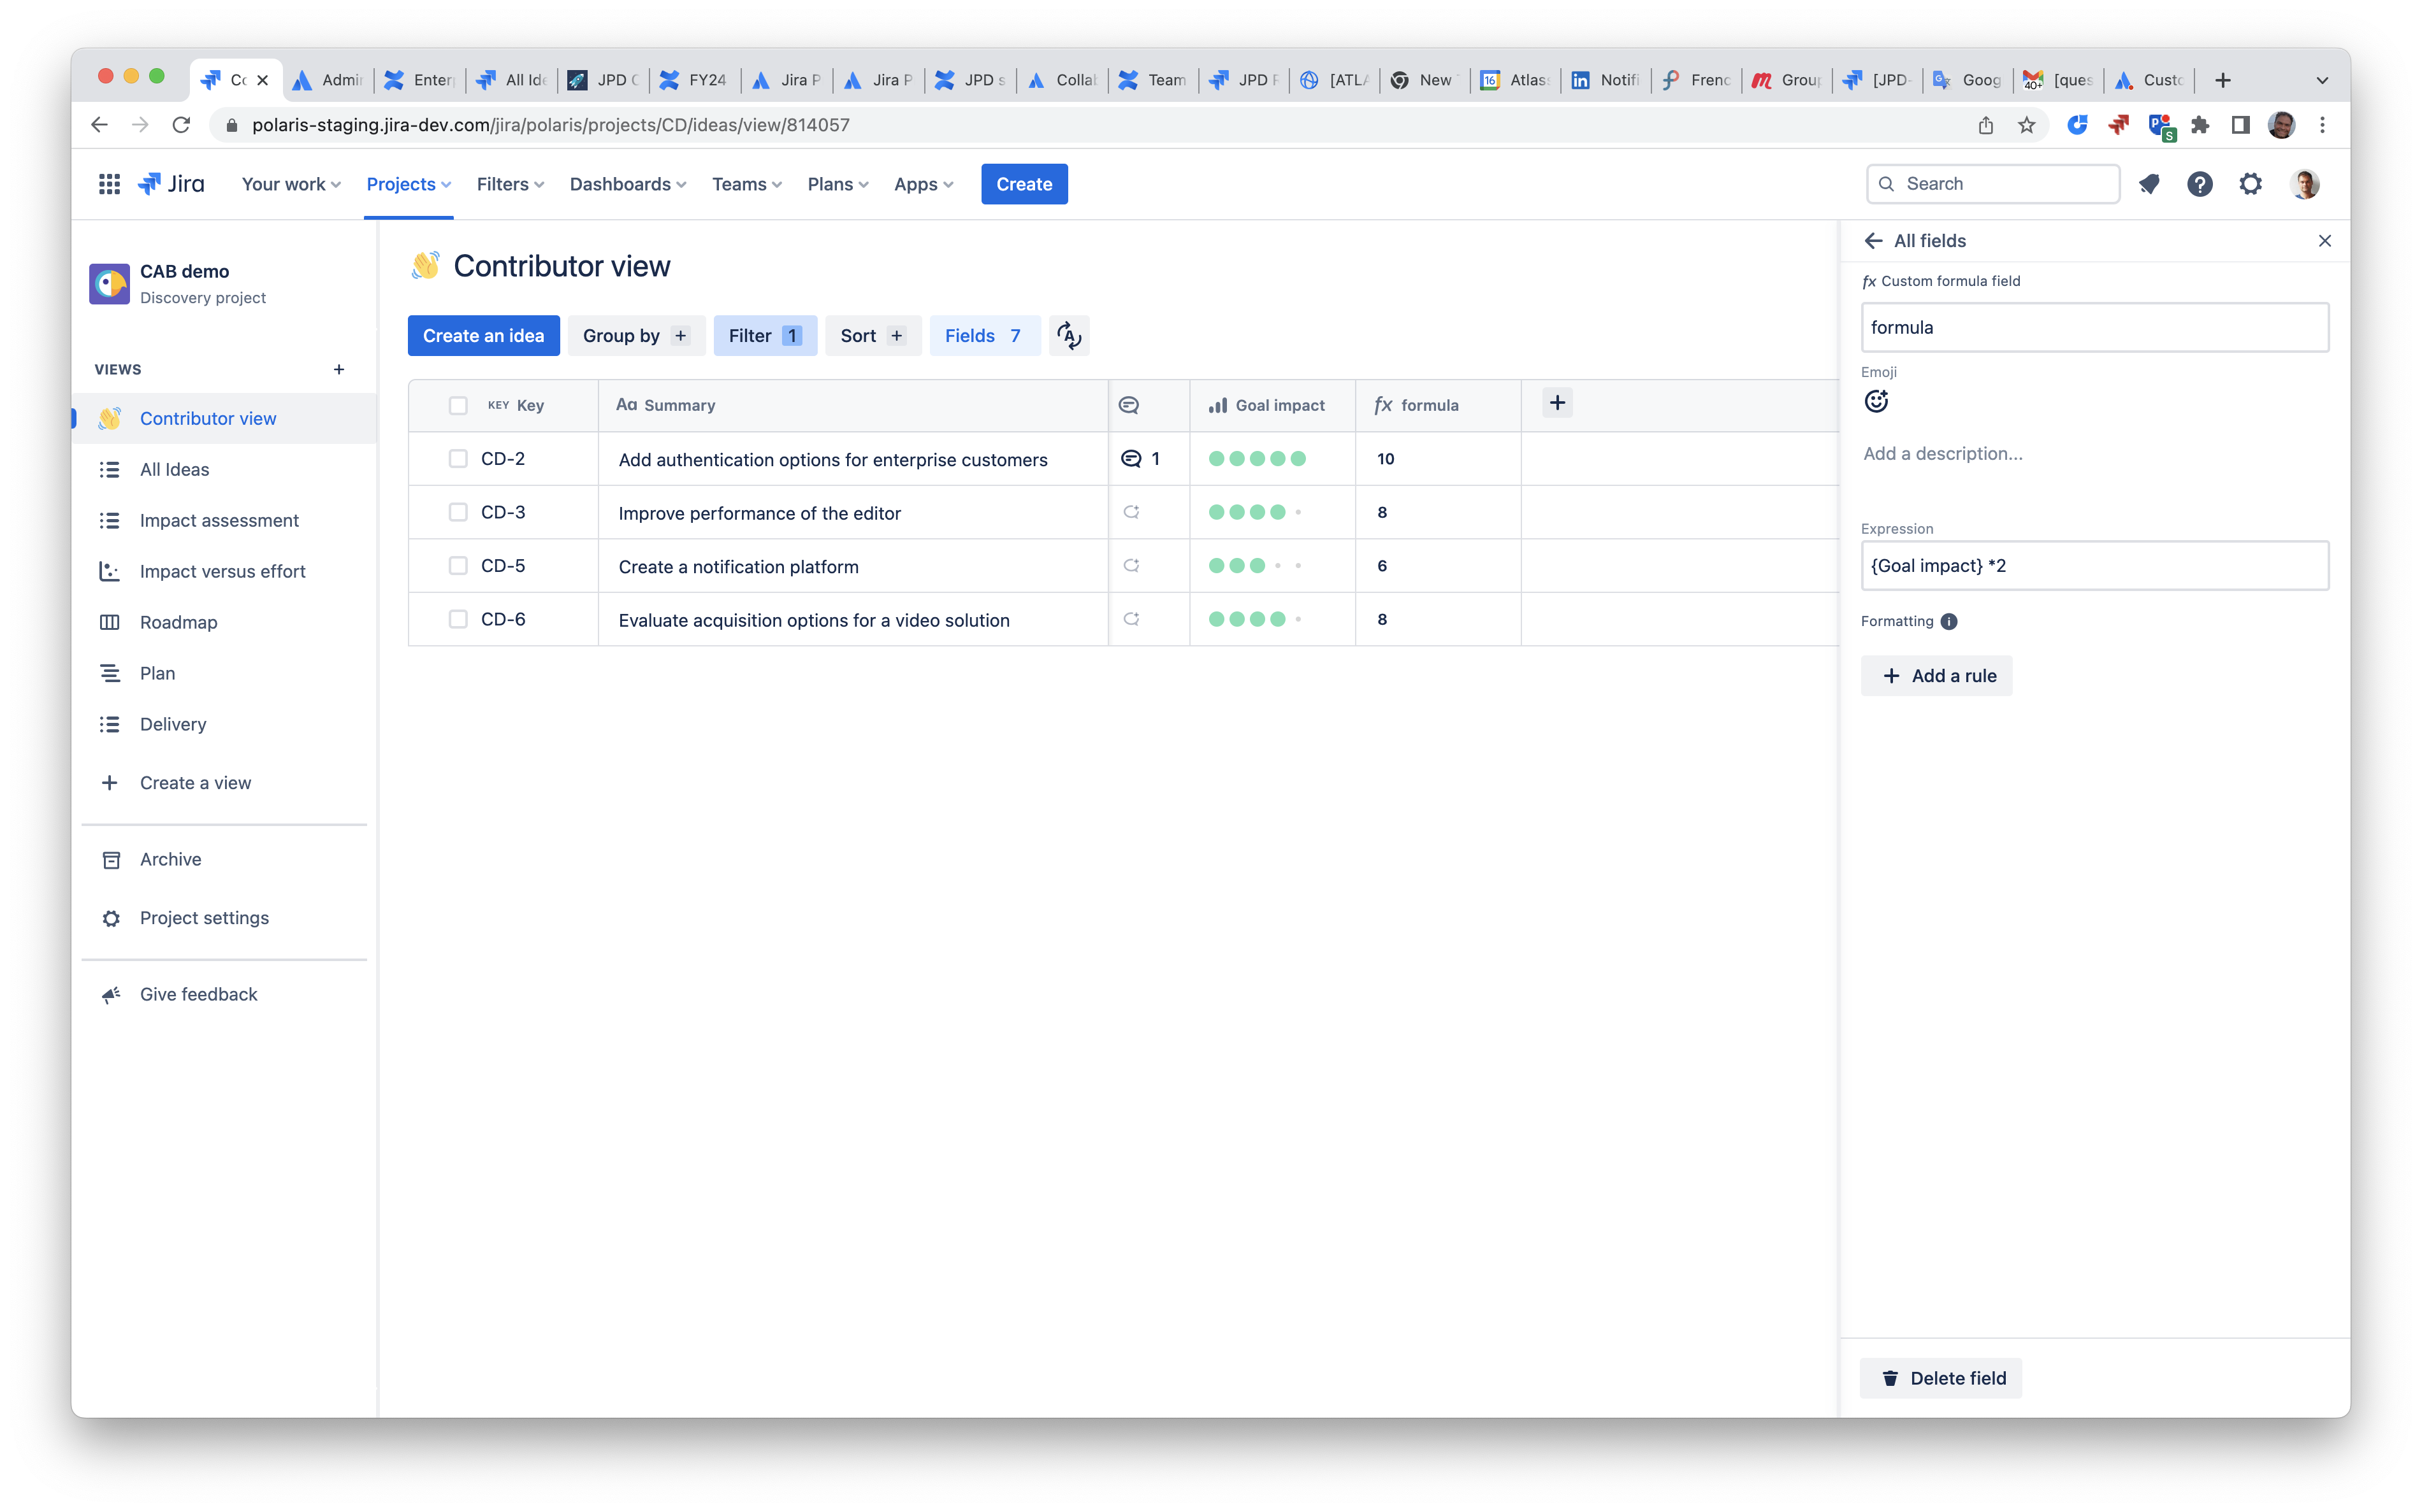Toggle the select-all checkbox in header
Screen dimensions: 2422x1512
point(459,405)
